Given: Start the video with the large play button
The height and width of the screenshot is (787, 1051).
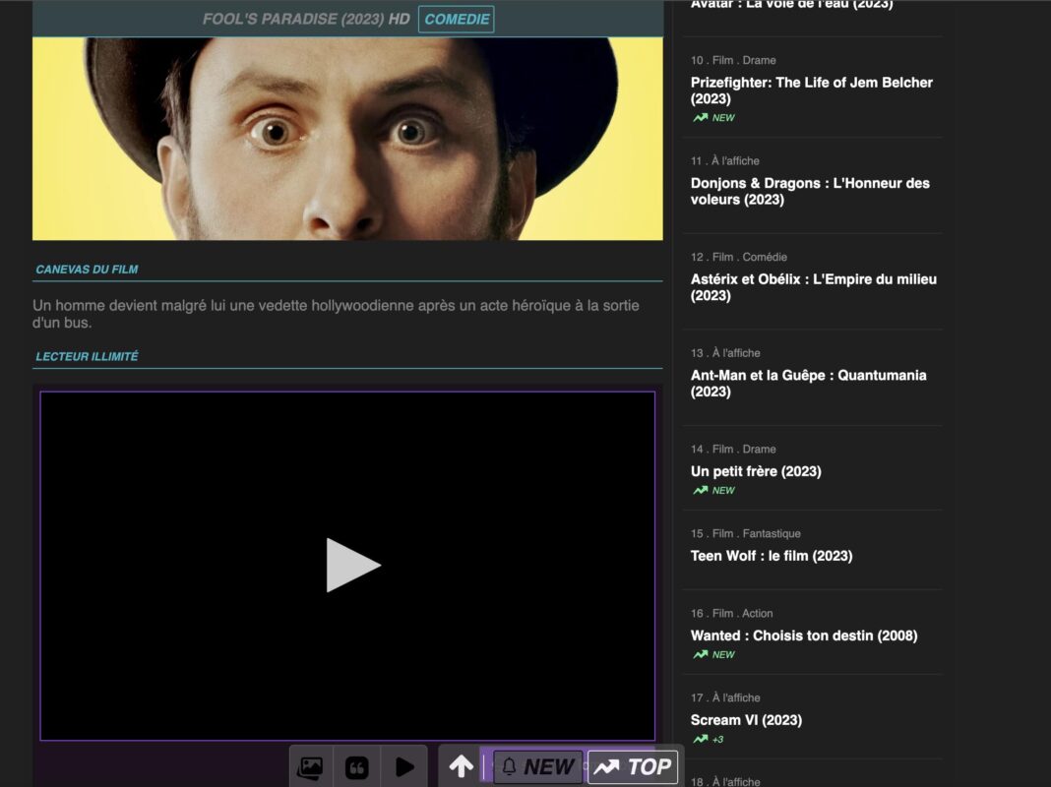Looking at the screenshot, I should [x=352, y=565].
